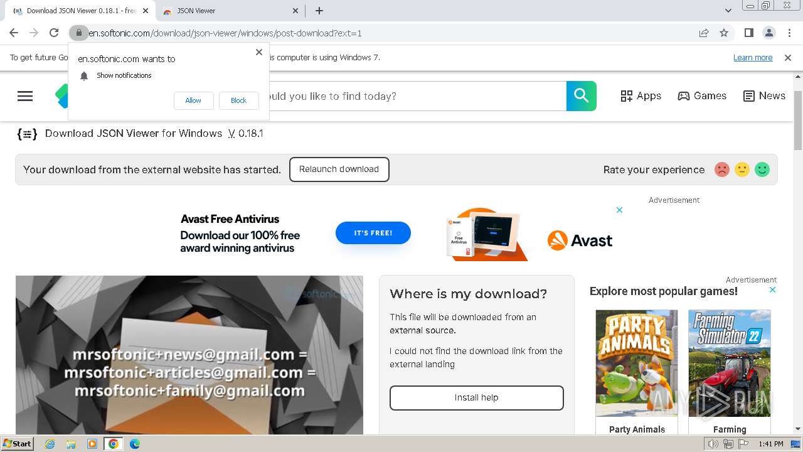The width and height of the screenshot is (803, 452).
Task: Click the Party Animals title text
Action: point(637,429)
